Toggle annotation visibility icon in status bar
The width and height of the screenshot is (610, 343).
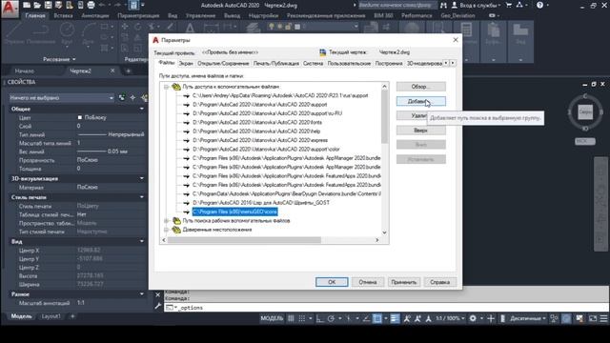[407, 318]
